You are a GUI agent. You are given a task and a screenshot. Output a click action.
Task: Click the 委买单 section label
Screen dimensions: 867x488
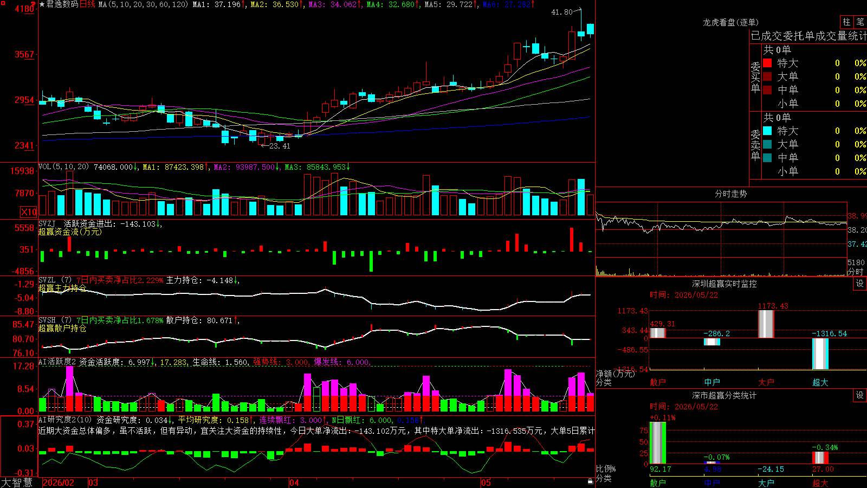tap(755, 77)
